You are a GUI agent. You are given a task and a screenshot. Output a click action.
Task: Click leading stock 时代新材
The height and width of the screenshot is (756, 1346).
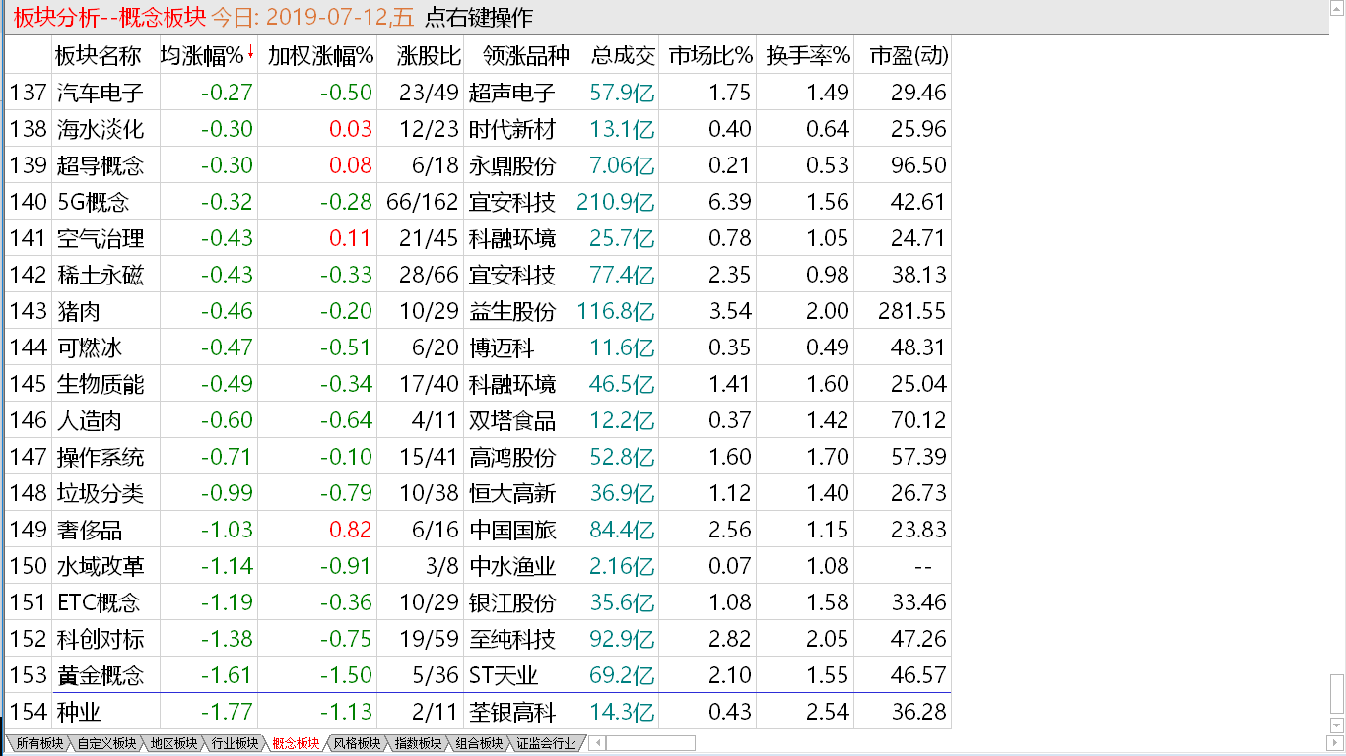(512, 129)
